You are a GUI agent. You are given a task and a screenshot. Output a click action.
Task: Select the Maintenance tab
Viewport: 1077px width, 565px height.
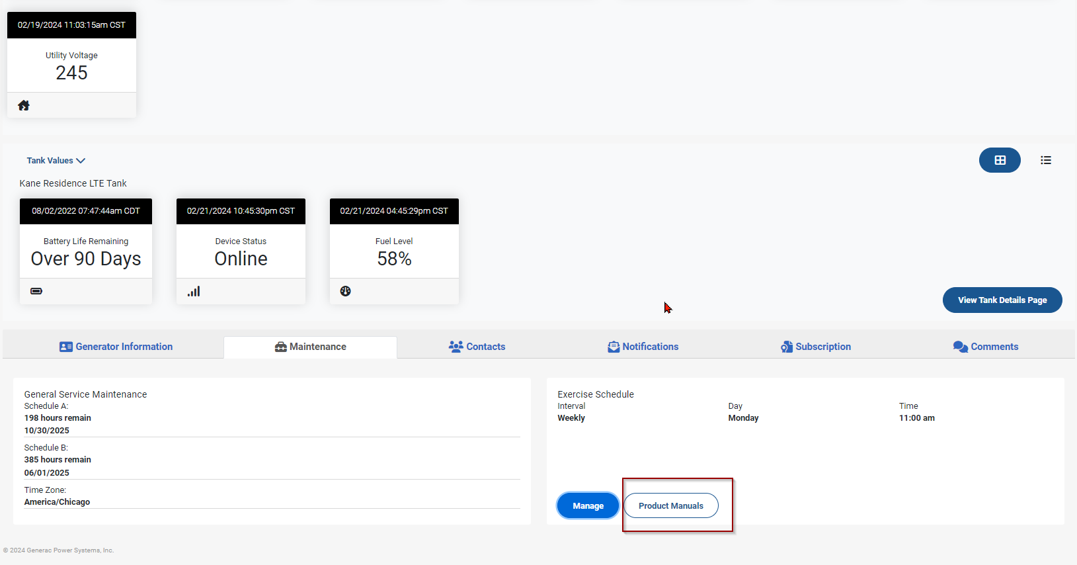click(310, 347)
